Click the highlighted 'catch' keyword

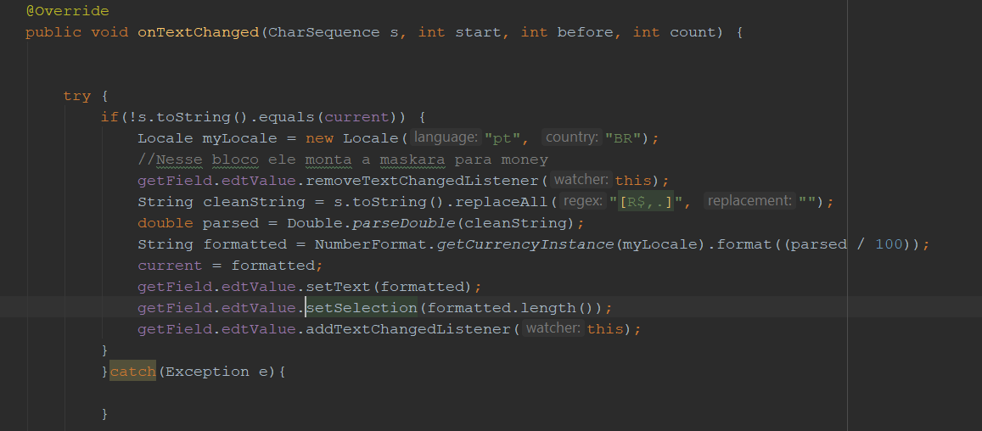pos(132,372)
